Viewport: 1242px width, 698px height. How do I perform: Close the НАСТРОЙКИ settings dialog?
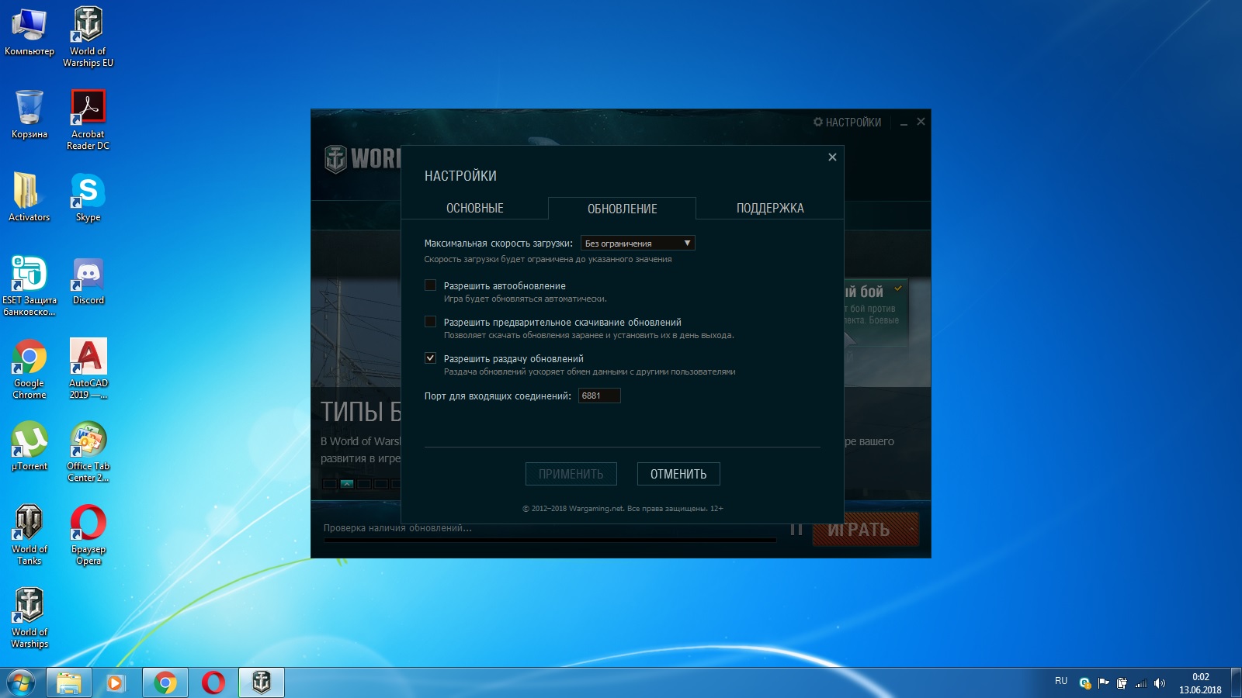pyautogui.click(x=832, y=157)
